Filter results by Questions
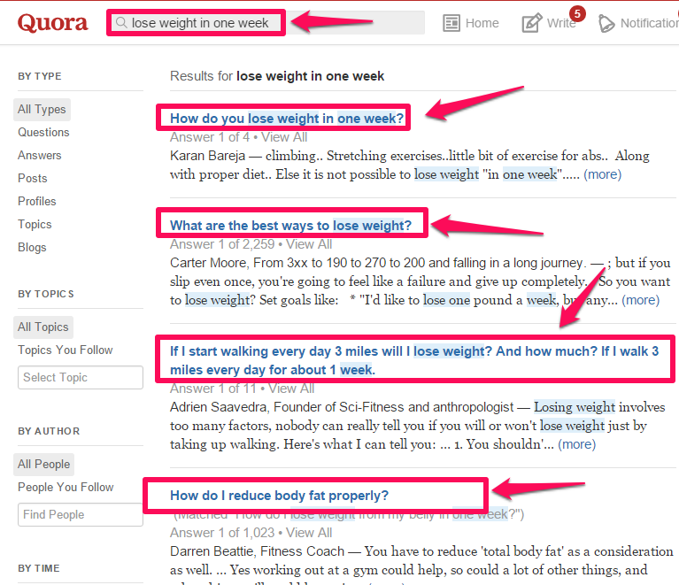The image size is (679, 585). pos(43,133)
